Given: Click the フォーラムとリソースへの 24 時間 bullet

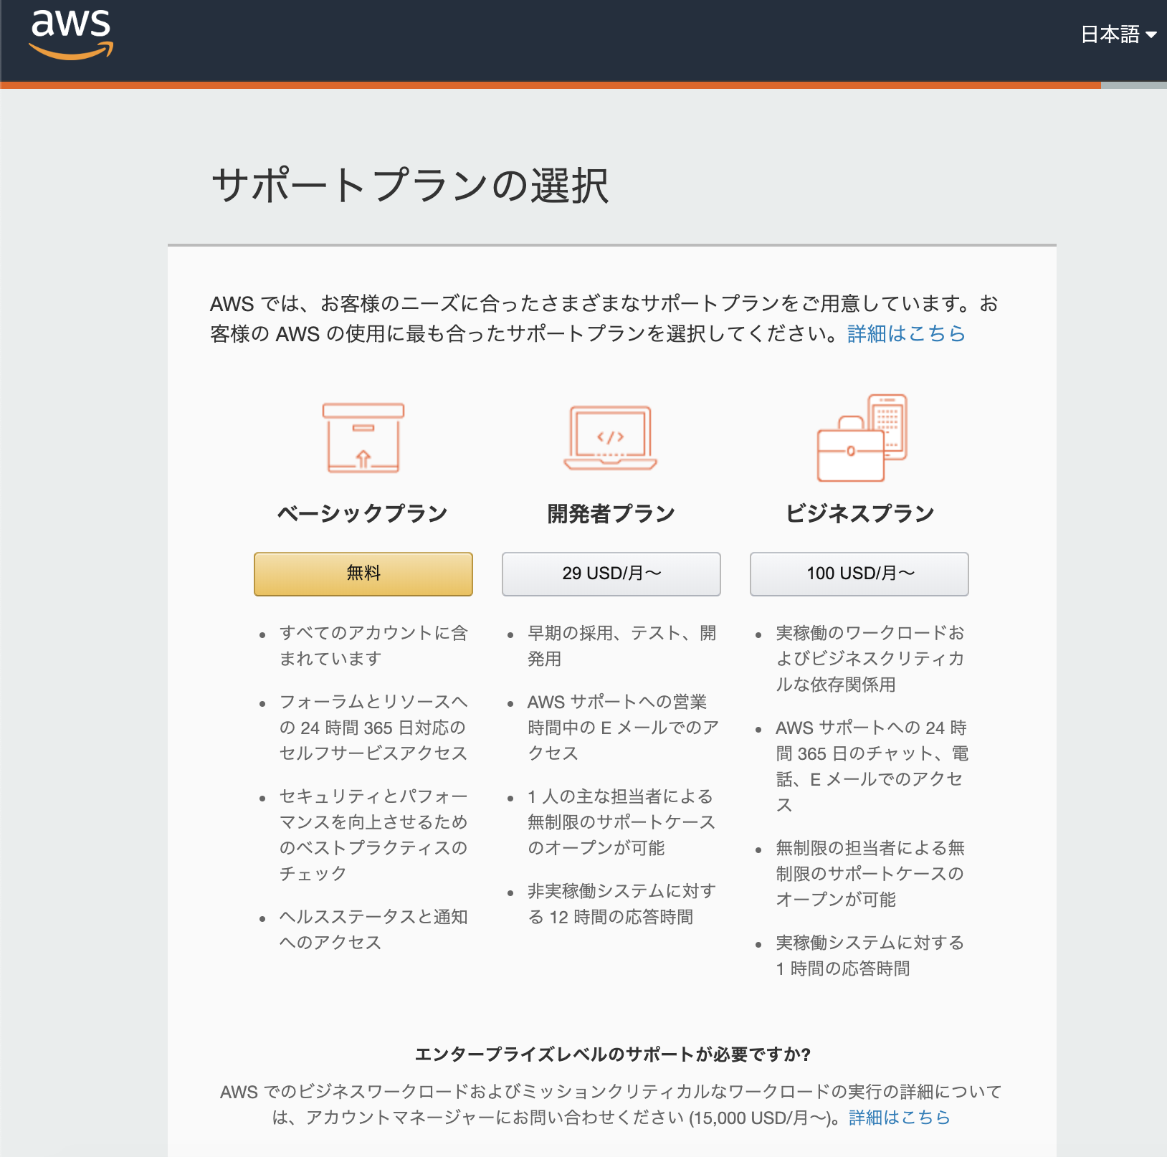Looking at the screenshot, I should coord(373,728).
